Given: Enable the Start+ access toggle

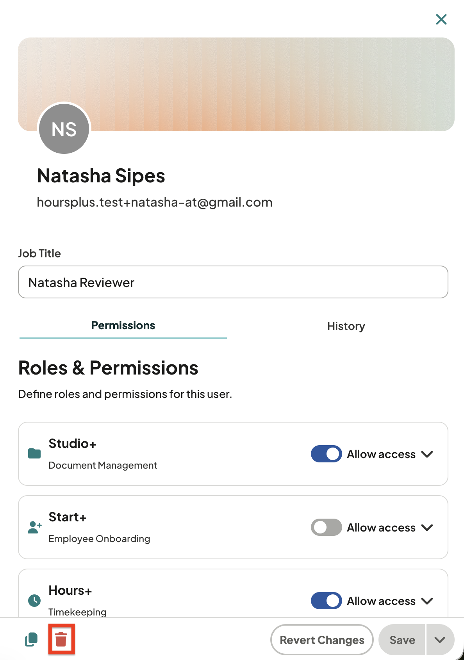Looking at the screenshot, I should [x=327, y=527].
